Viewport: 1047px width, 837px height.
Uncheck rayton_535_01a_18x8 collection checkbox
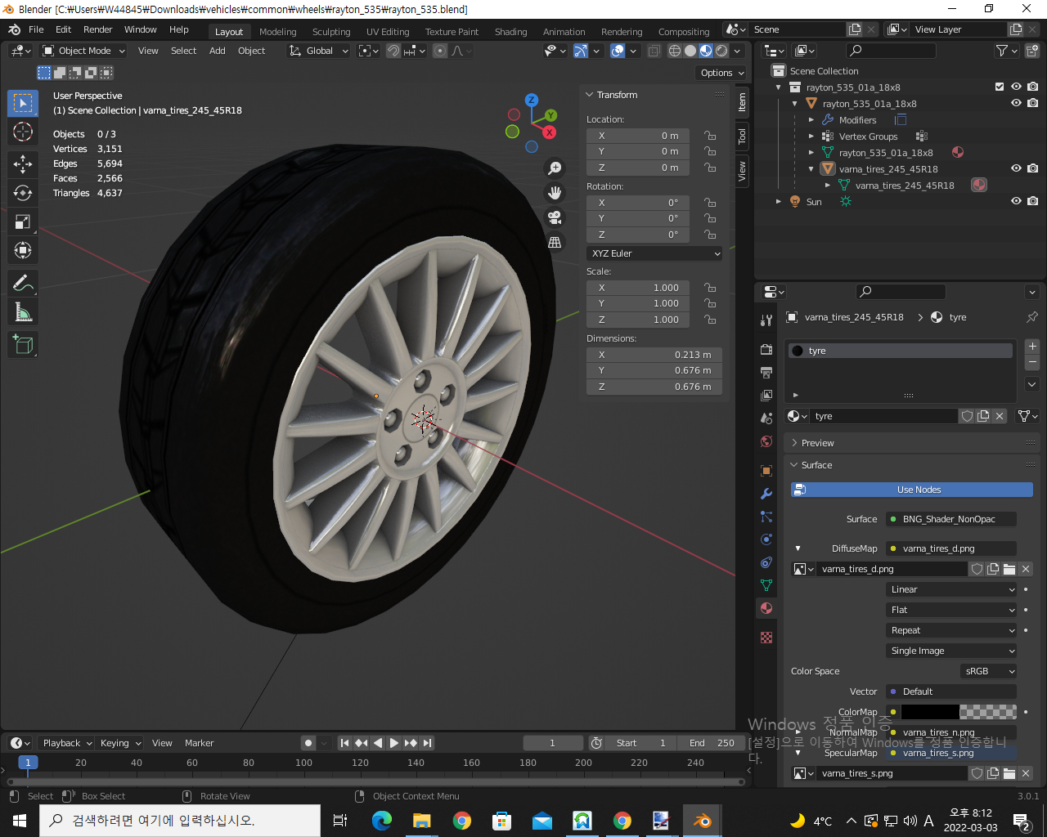pyautogui.click(x=999, y=87)
